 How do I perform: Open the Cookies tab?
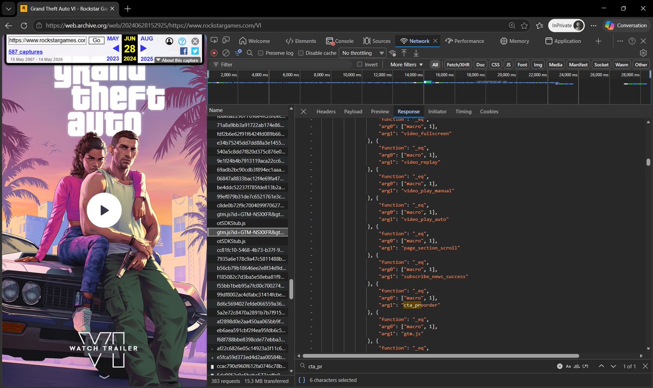pyautogui.click(x=489, y=112)
